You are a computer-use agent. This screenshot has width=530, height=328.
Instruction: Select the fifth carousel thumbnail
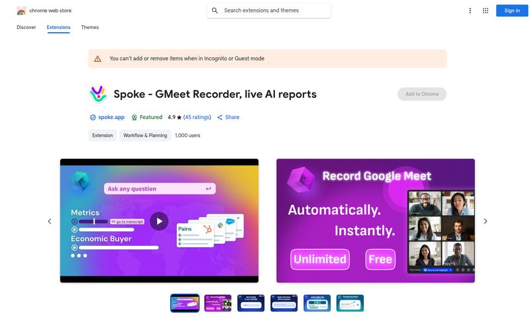pyautogui.click(x=317, y=303)
